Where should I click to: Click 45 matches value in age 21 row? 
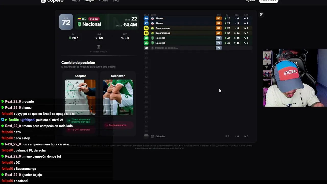229,43
